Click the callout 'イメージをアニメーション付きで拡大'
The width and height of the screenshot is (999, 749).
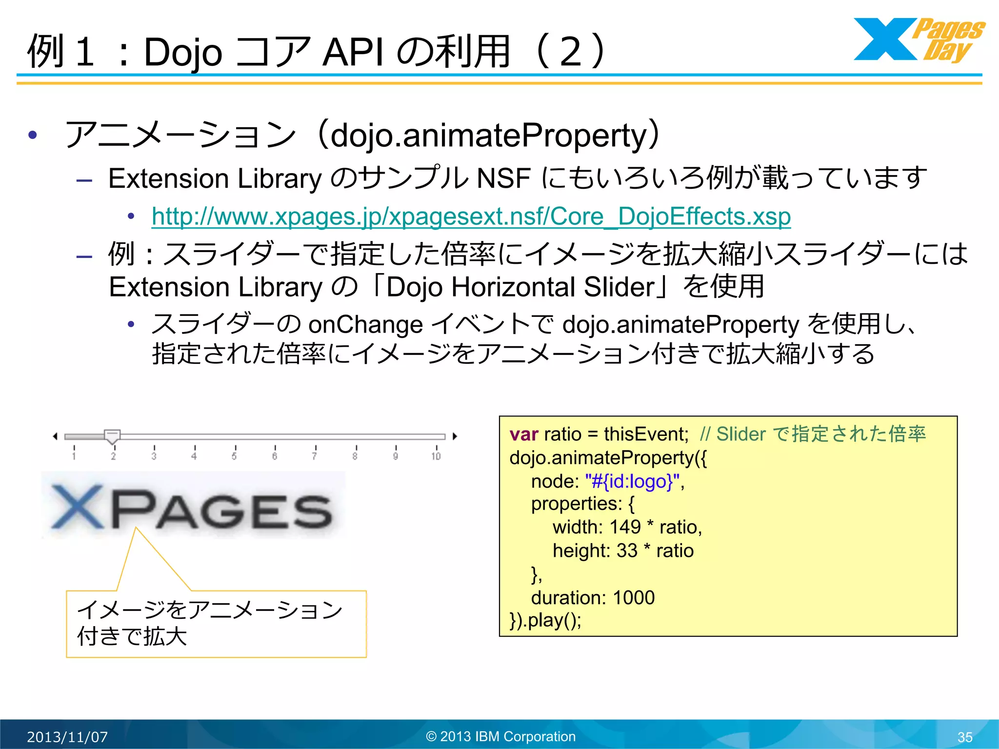[x=216, y=624]
